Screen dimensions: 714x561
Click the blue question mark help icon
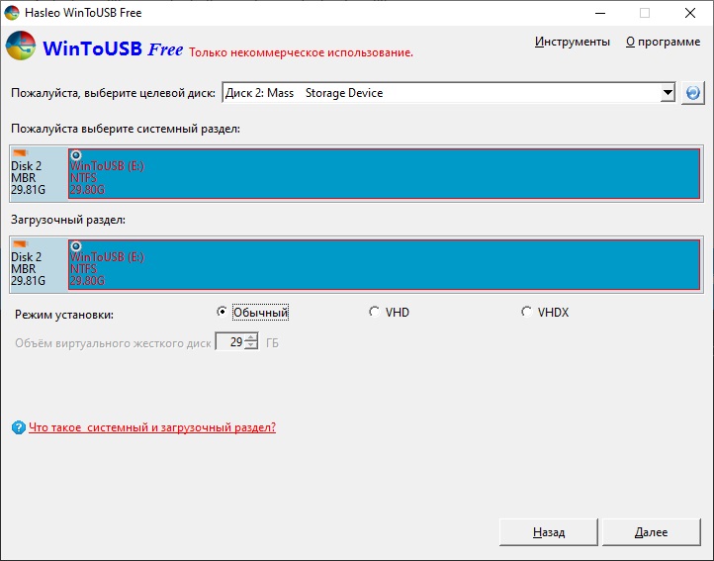(x=19, y=427)
